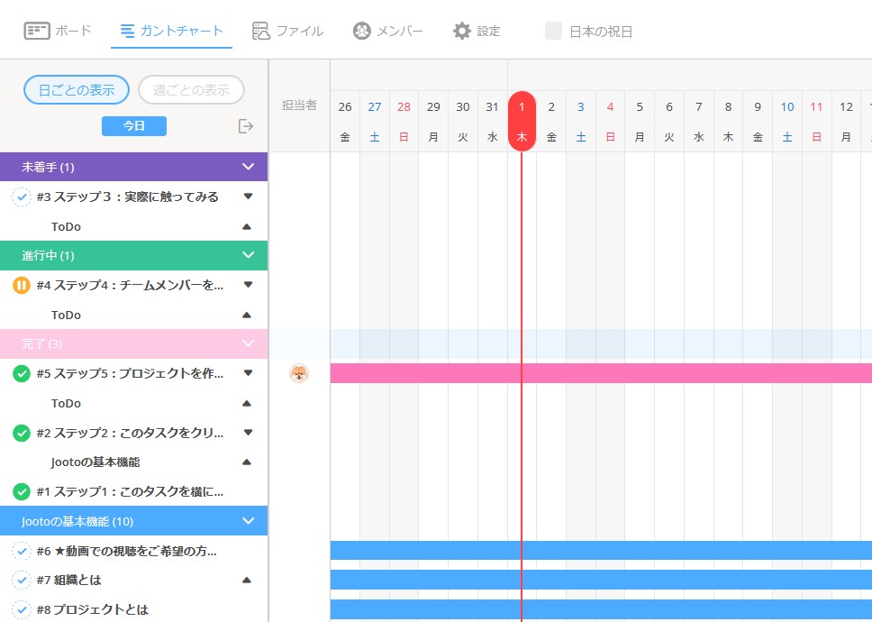This screenshot has height=622, width=872.
Task: Switch to 週ごとの表示 weekly view
Action: tap(191, 90)
